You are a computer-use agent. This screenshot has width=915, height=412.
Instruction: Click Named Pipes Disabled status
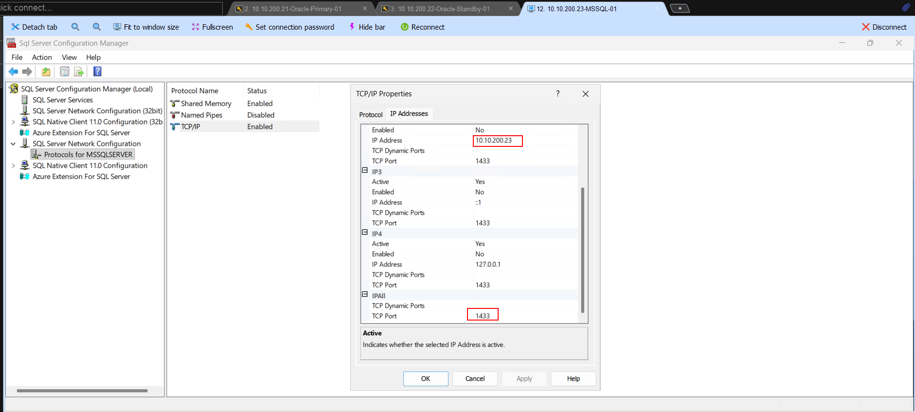[x=261, y=115]
